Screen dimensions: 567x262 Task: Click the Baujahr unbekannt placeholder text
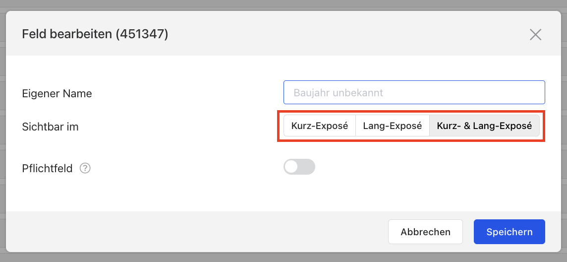[338, 93]
